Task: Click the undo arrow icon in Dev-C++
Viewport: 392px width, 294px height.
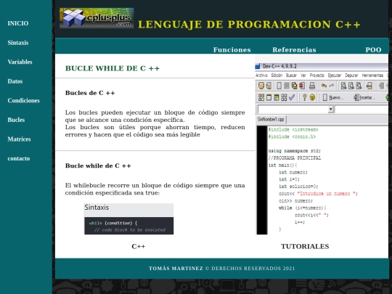Action: [324, 86]
